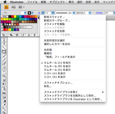Open the 表示 menu in menu bar

pos(97,2)
